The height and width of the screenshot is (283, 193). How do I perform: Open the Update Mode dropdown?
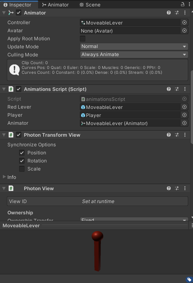click(x=134, y=46)
